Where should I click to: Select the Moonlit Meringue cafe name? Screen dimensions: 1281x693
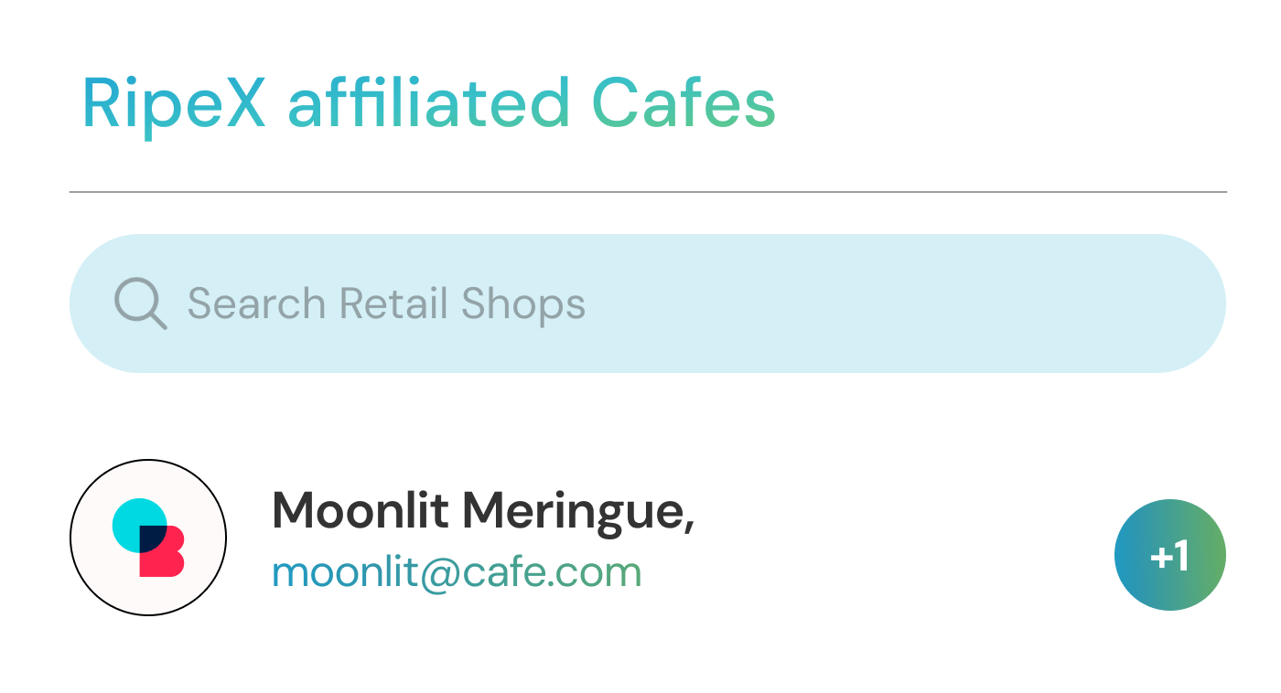click(482, 510)
